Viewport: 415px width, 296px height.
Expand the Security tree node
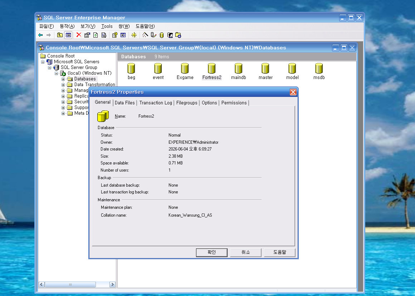(x=63, y=102)
